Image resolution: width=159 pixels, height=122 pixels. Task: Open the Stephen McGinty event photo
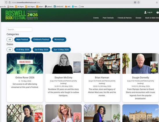63,63
